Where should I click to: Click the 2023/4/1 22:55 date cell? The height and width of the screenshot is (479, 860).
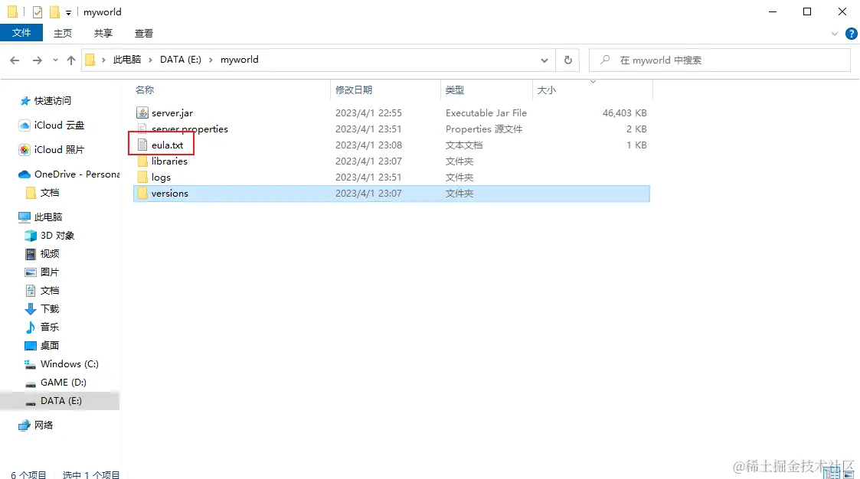click(x=368, y=113)
